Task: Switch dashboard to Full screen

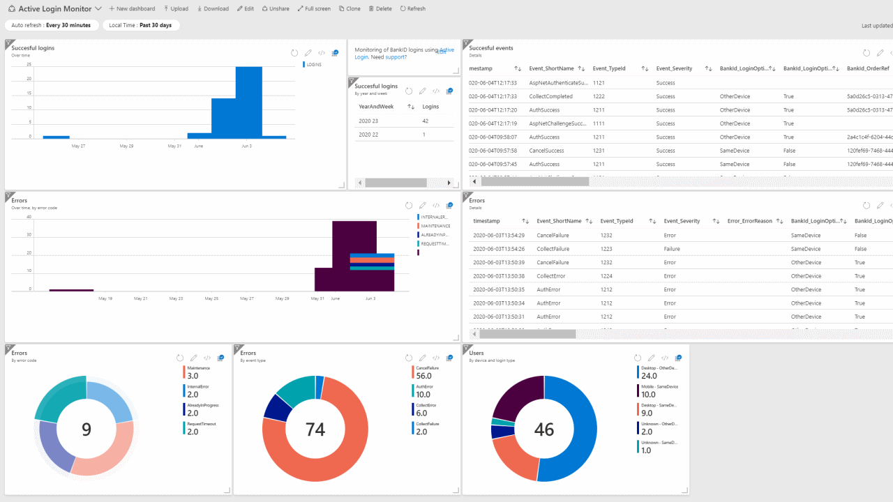Action: [314, 8]
